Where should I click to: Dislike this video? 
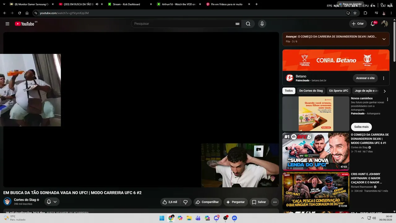tap(186, 202)
